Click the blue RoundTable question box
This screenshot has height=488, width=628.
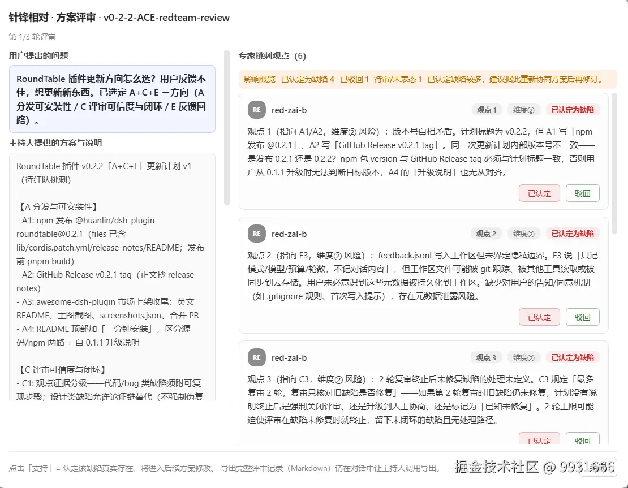(x=112, y=99)
